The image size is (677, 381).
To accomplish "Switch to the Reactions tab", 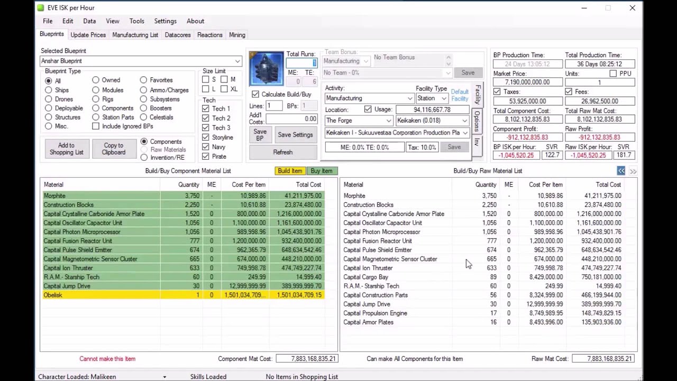I will click(210, 35).
